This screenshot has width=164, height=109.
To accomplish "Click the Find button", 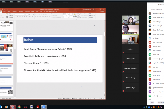I will (x=91, y=14).
